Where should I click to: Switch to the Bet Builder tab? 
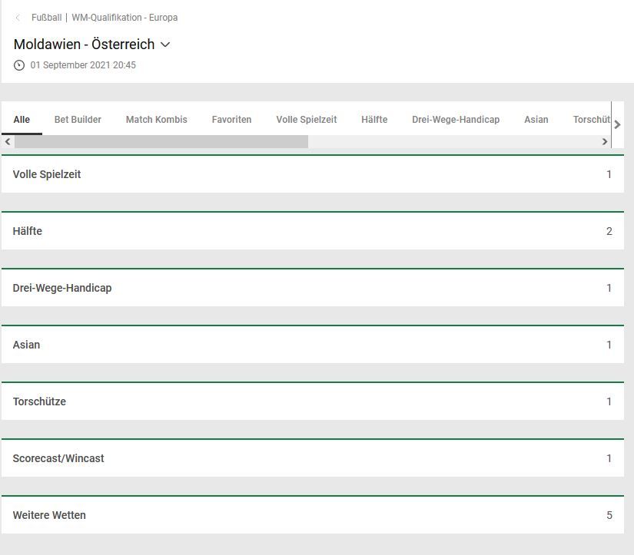pos(78,120)
